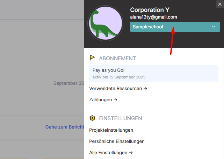Viewport: 224px width, 159px height.
Task: Click the alana13ty@gmail.com email address
Action: [x=153, y=17]
